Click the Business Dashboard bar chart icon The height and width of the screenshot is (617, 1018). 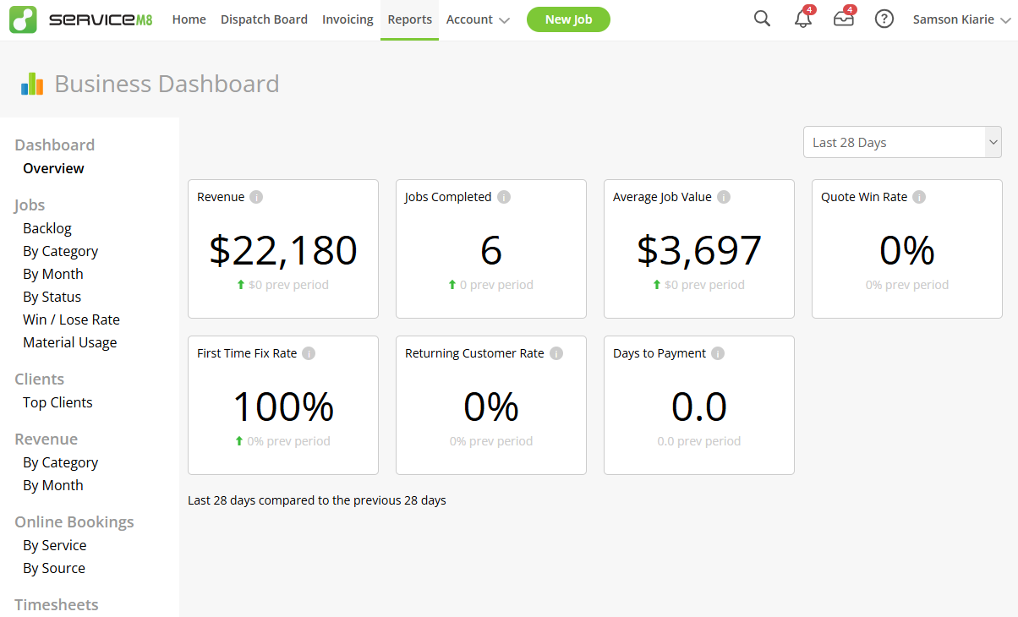(x=32, y=84)
